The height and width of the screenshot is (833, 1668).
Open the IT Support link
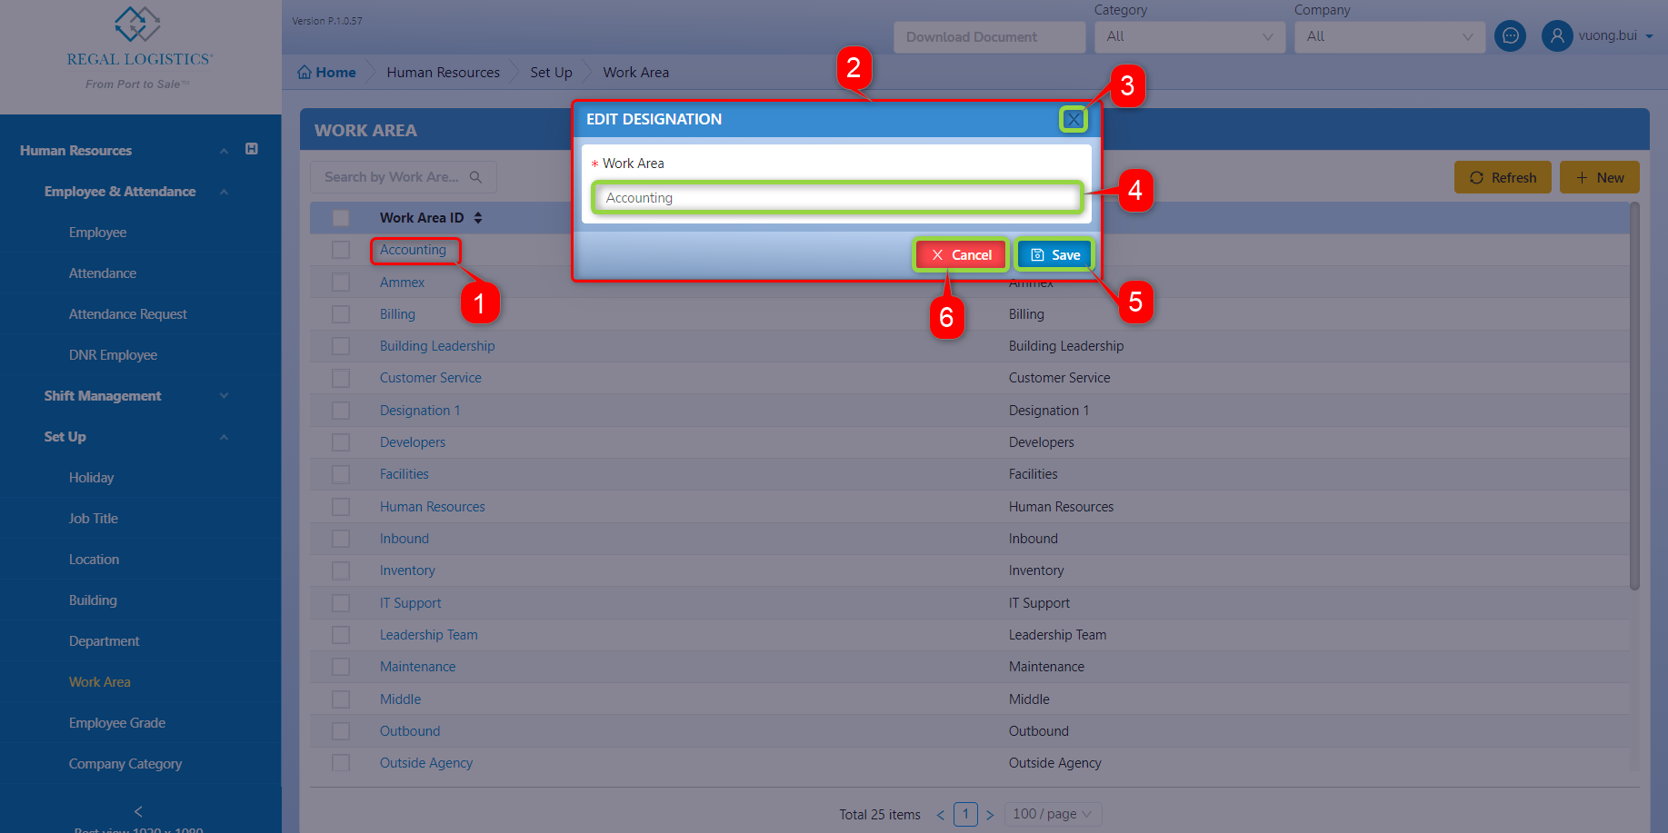(x=410, y=603)
